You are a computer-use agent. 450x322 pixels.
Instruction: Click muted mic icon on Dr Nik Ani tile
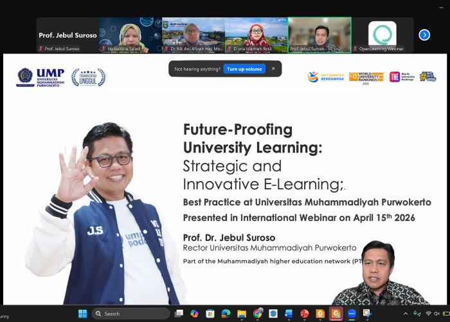click(166, 49)
